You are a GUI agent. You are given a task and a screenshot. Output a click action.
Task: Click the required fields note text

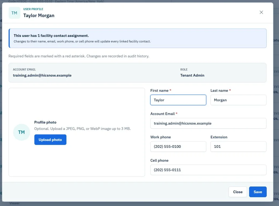[79, 56]
